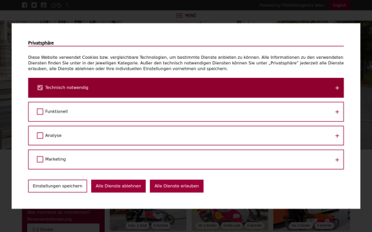Click the Marketing label text

(x=56, y=160)
